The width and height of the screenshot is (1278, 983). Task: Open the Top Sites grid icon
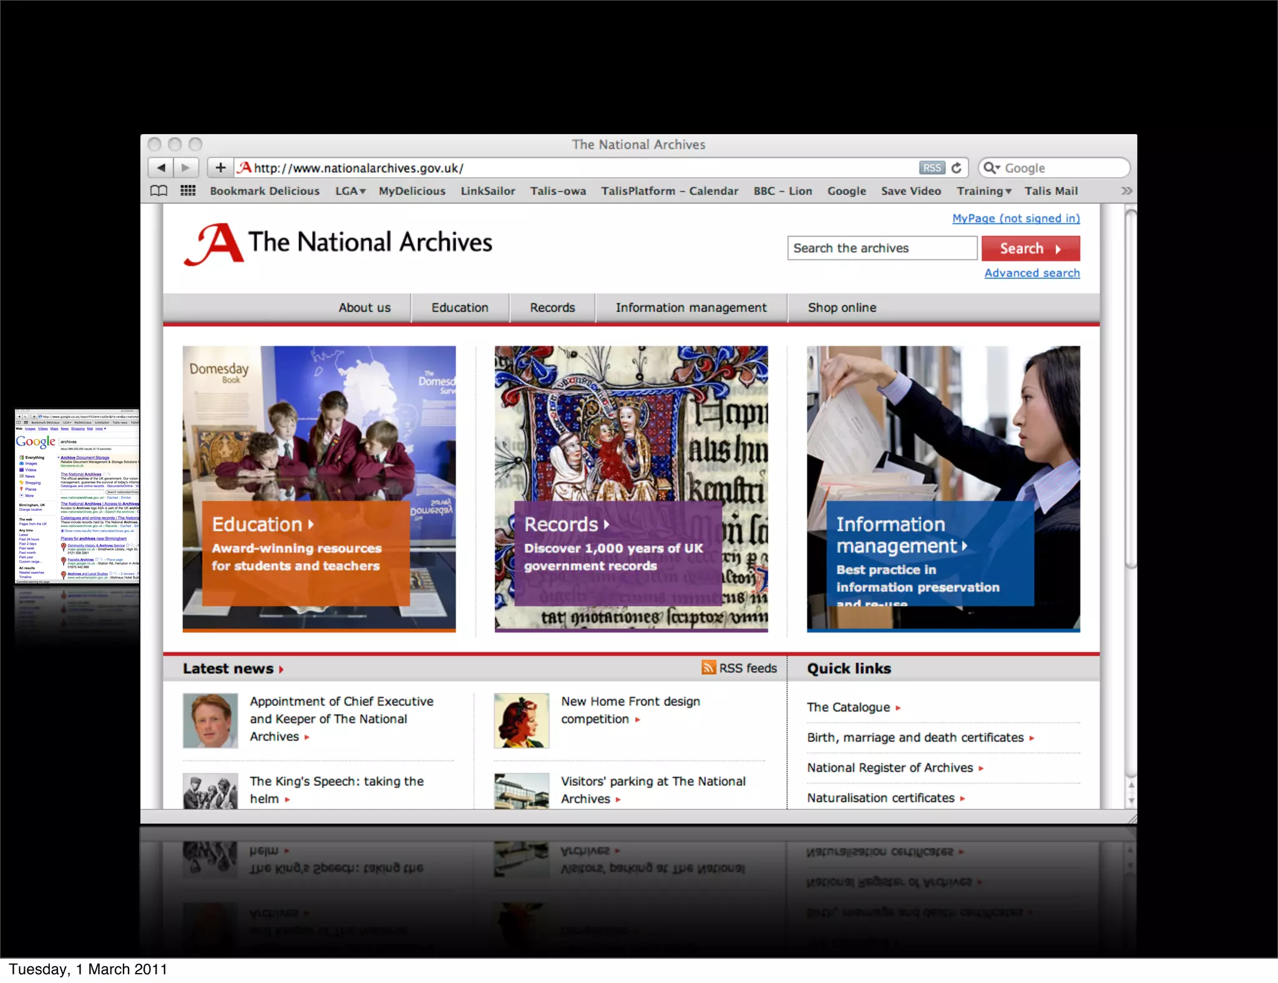coord(188,191)
